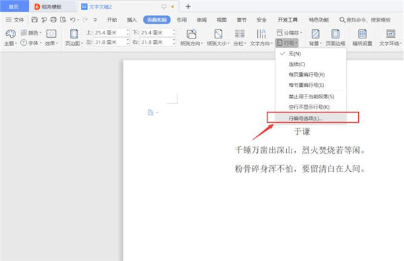The width and height of the screenshot is (404, 261).
Task: Click the plus icon to add tab
Action: coord(188,7)
